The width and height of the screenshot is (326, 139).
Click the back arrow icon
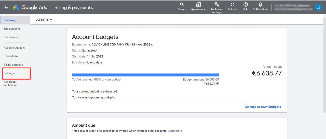[6, 7]
